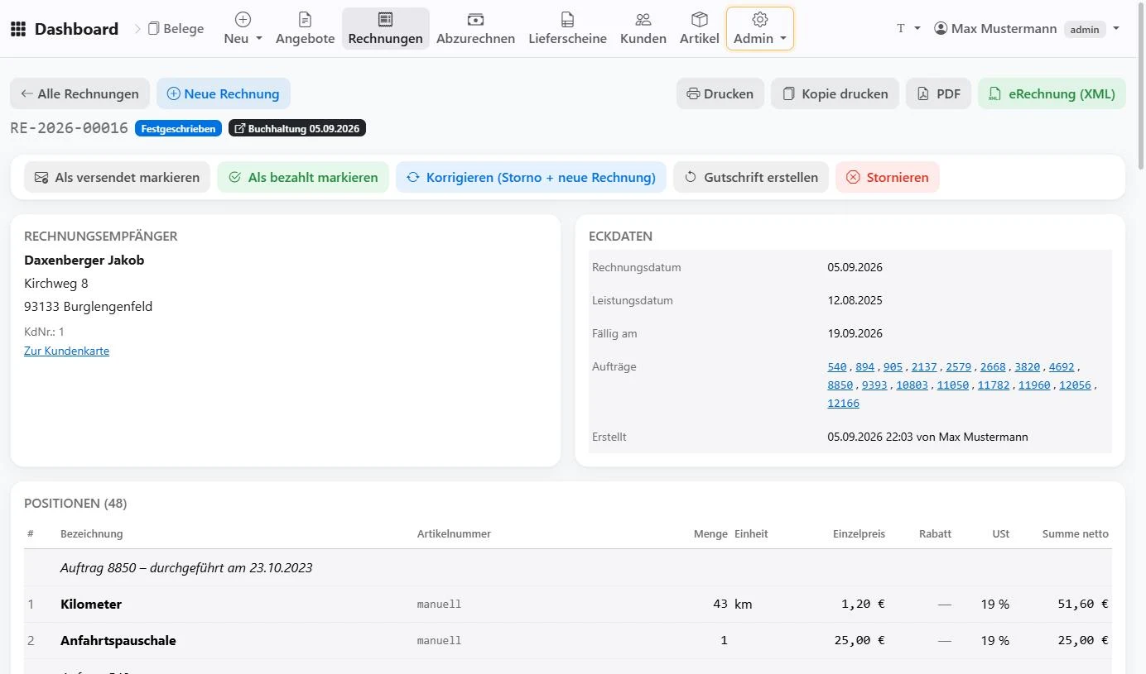Click the 51,60 € net sum

1083,604
